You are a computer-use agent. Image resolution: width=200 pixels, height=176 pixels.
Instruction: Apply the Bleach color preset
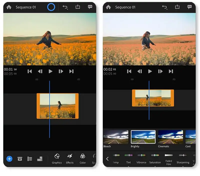(x=116, y=139)
